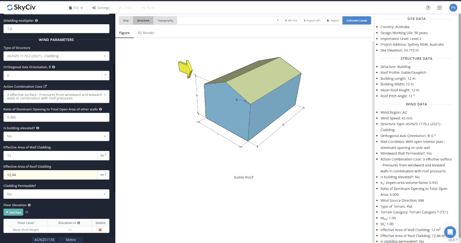The width and height of the screenshot is (461, 243).
Task: Toggle the AS/NZS1170 design code button
Action: pyautogui.click(x=44, y=240)
